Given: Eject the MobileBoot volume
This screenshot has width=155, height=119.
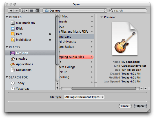Looking at the screenshot, I should tap(50, 40).
